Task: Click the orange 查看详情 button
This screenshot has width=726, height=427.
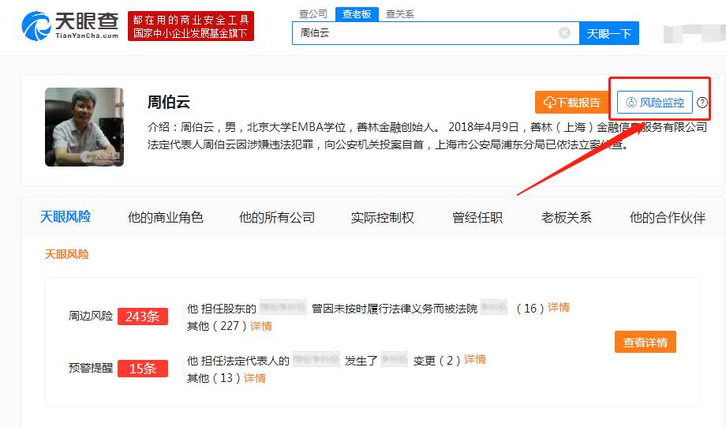Action: [646, 342]
